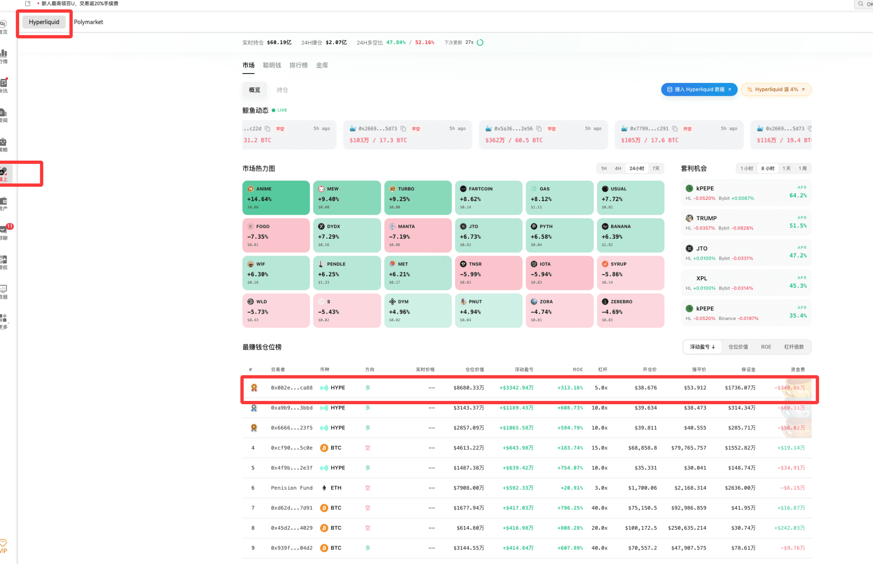
Task: Click 接入 Hyperliquid 数据 button
Action: click(699, 90)
